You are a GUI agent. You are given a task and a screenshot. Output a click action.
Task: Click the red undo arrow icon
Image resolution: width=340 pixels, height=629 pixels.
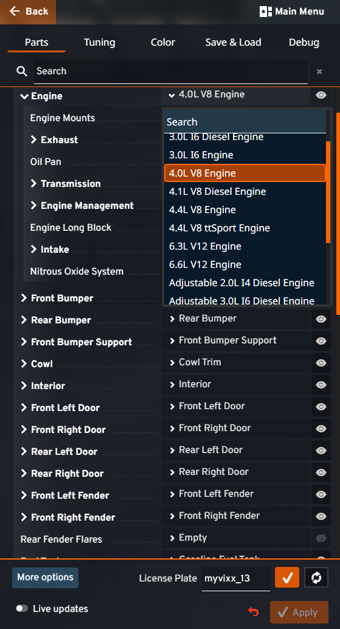[253, 612]
